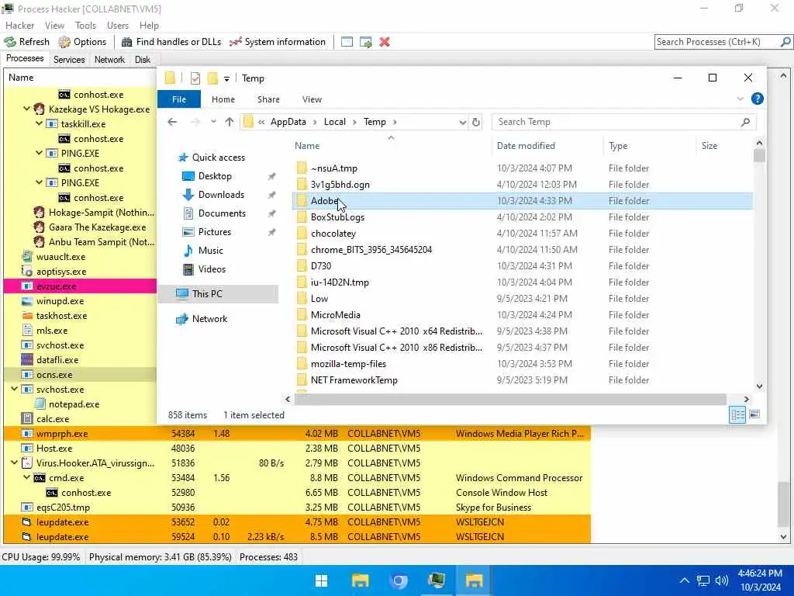
Task: Select the wmprph.exe process
Action: tap(297, 434)
